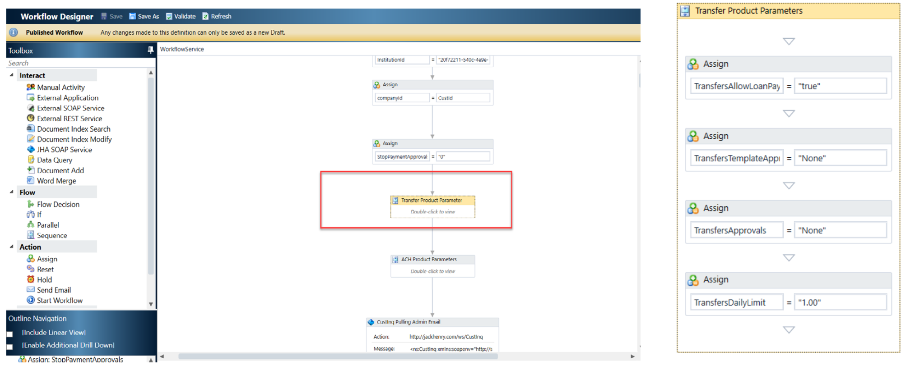
Task: Select the JHA SOAP Service icon
Action: tap(31, 149)
